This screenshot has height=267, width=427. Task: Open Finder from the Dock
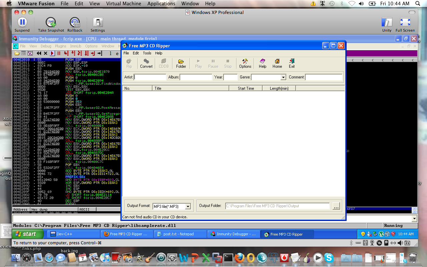[16, 258]
